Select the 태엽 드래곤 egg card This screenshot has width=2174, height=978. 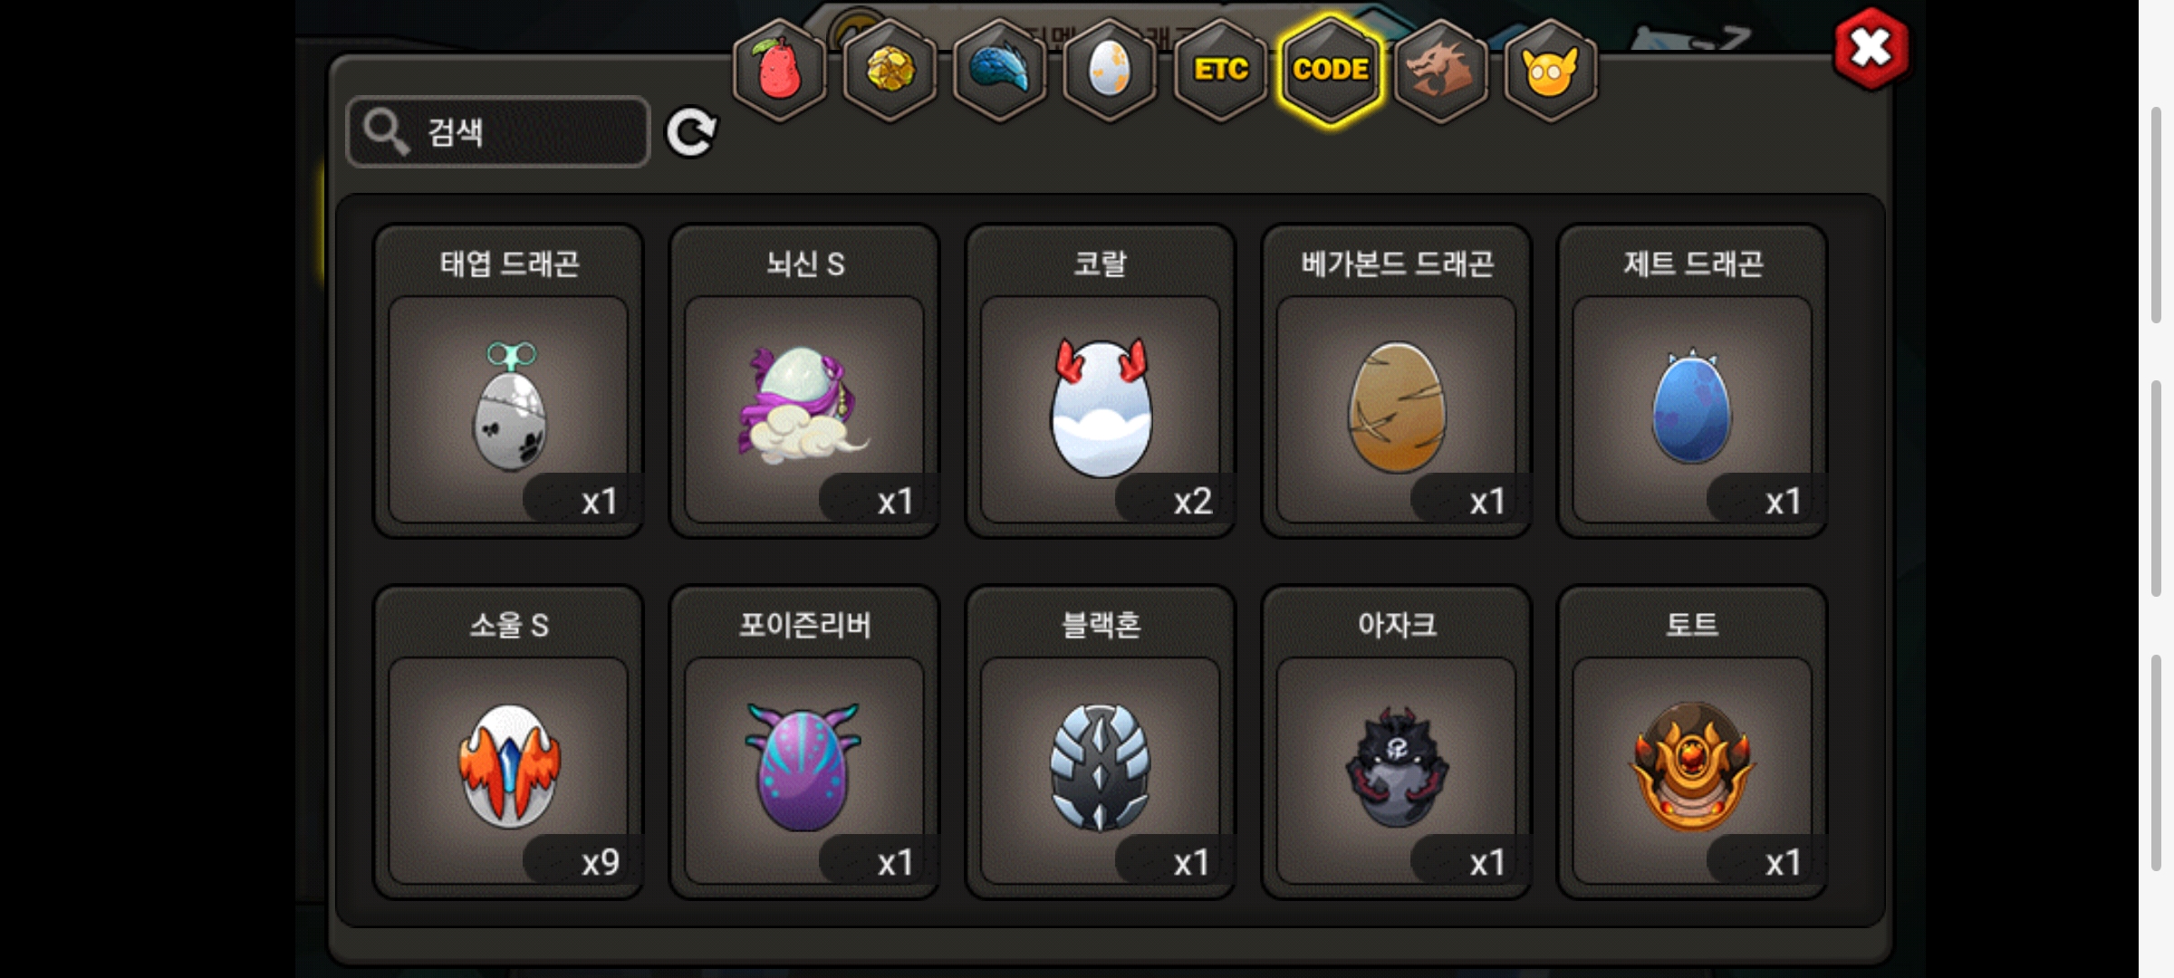point(508,381)
